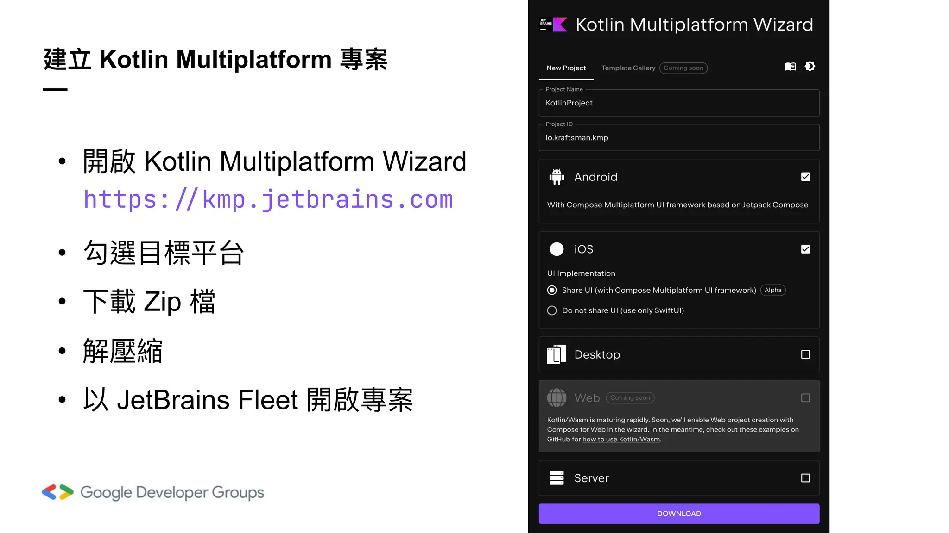
Task: Select Share UI with Compose Multiplatform radio
Action: (552, 290)
